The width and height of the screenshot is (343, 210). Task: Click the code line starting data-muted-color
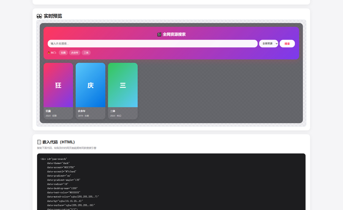[x=73, y=197]
